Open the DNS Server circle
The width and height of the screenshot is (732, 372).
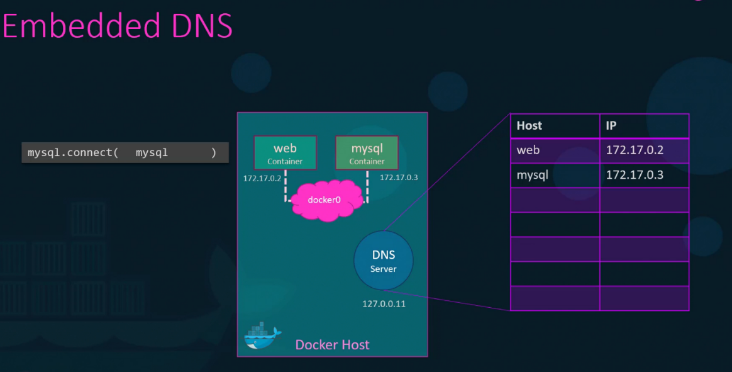pos(384,260)
